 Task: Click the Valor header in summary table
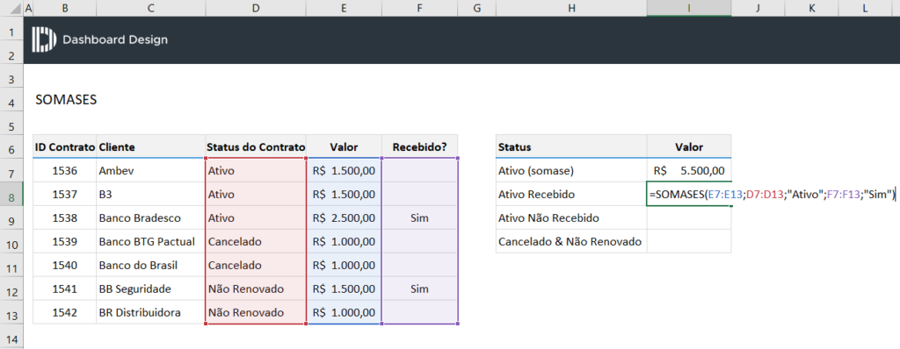click(689, 146)
